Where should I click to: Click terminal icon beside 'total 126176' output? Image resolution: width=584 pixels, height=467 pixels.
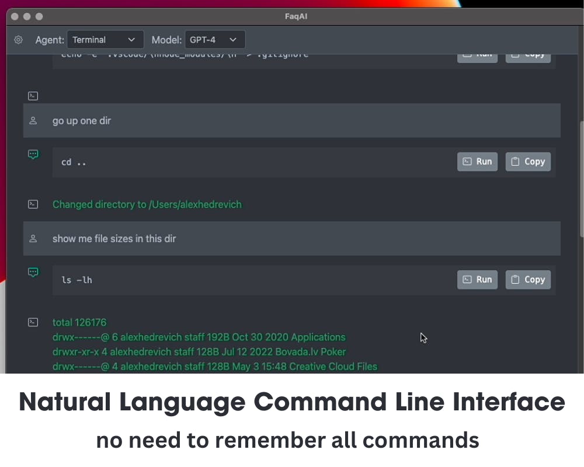pyautogui.click(x=33, y=322)
